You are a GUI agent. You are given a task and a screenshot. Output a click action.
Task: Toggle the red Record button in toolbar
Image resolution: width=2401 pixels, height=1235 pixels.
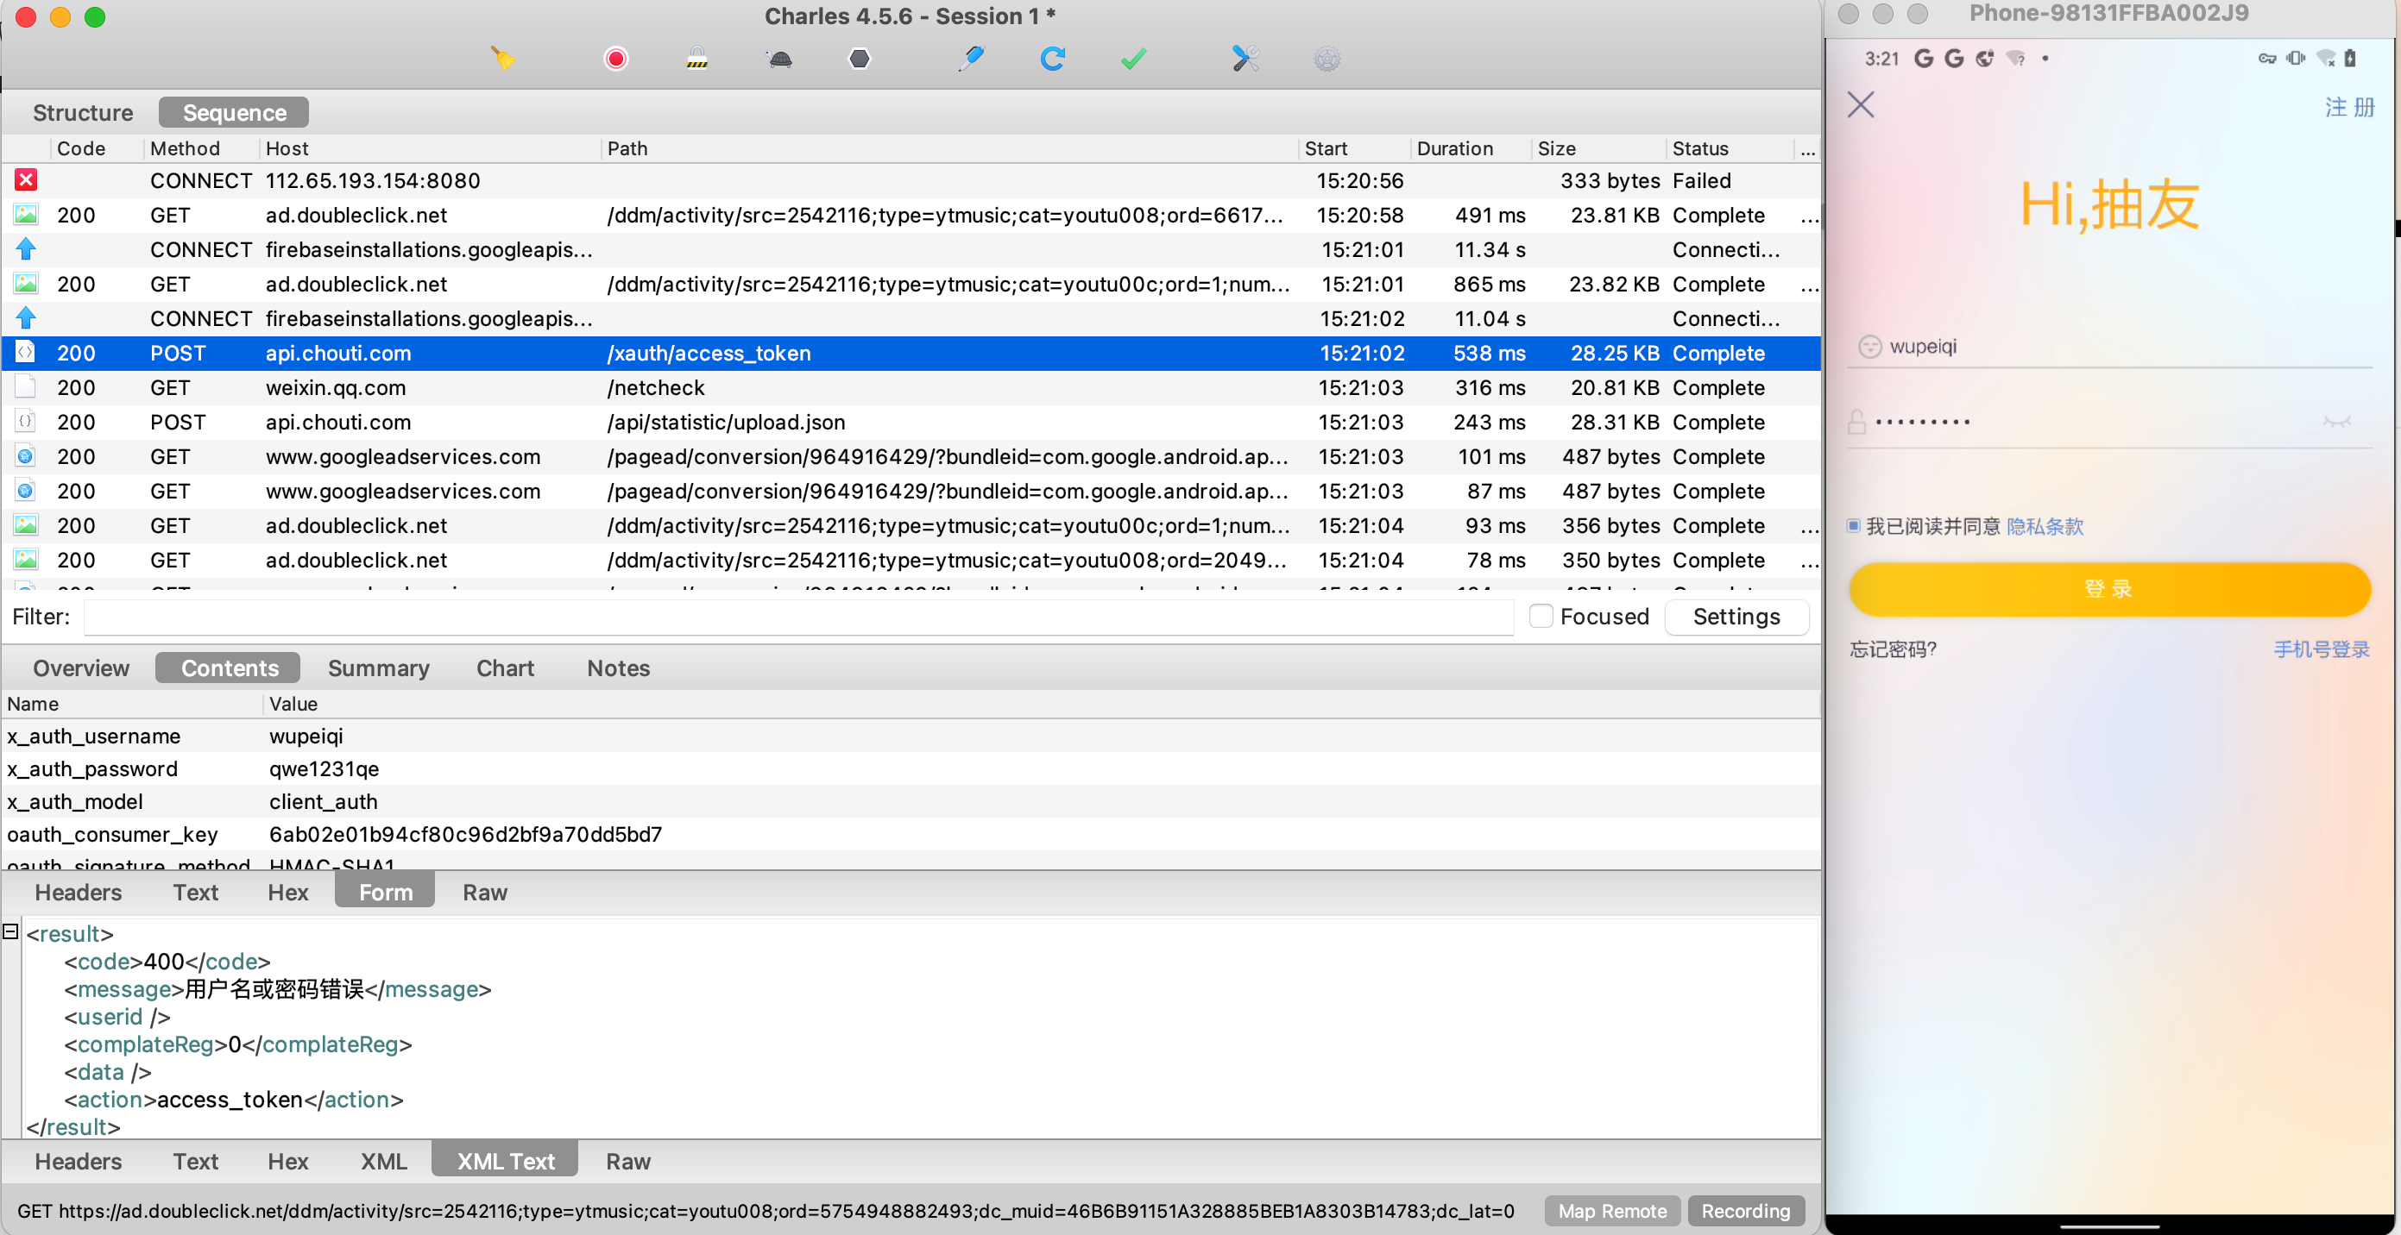(x=615, y=59)
